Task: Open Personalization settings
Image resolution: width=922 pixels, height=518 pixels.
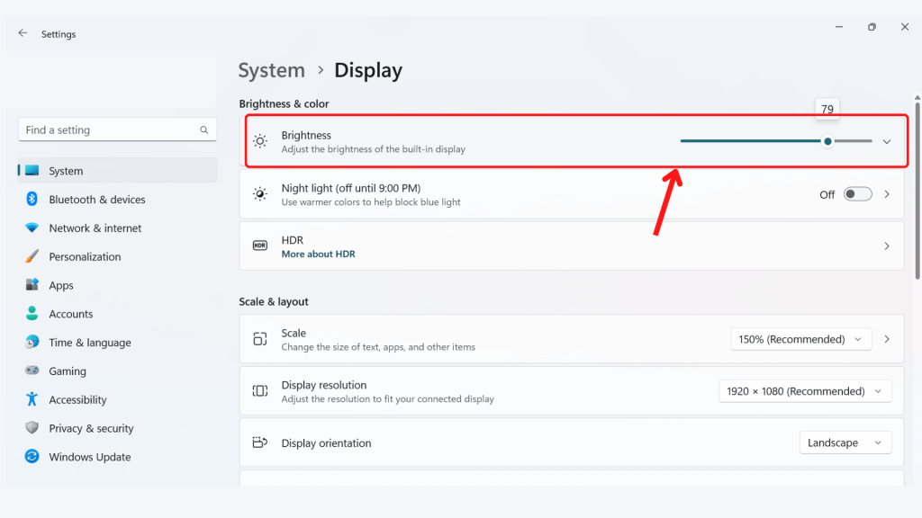Action: 118,256
